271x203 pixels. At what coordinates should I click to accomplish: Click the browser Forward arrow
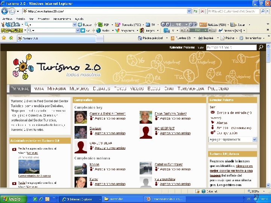click(12, 11)
